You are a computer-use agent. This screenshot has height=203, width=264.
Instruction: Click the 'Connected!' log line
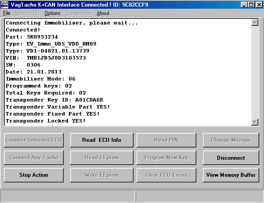[23, 30]
